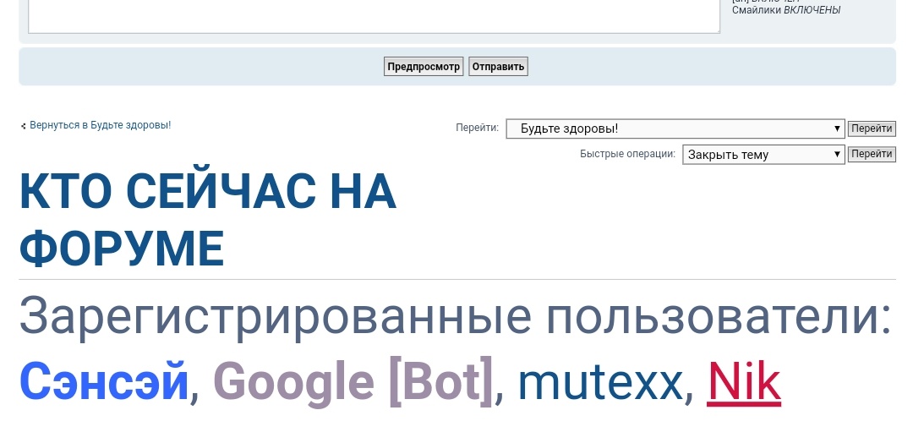Click the Зарегистрированные пользователи label
The width and height of the screenshot is (913, 443).
(x=455, y=316)
